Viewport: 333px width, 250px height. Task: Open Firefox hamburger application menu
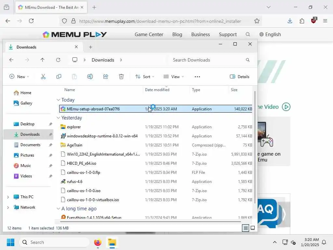click(325, 21)
